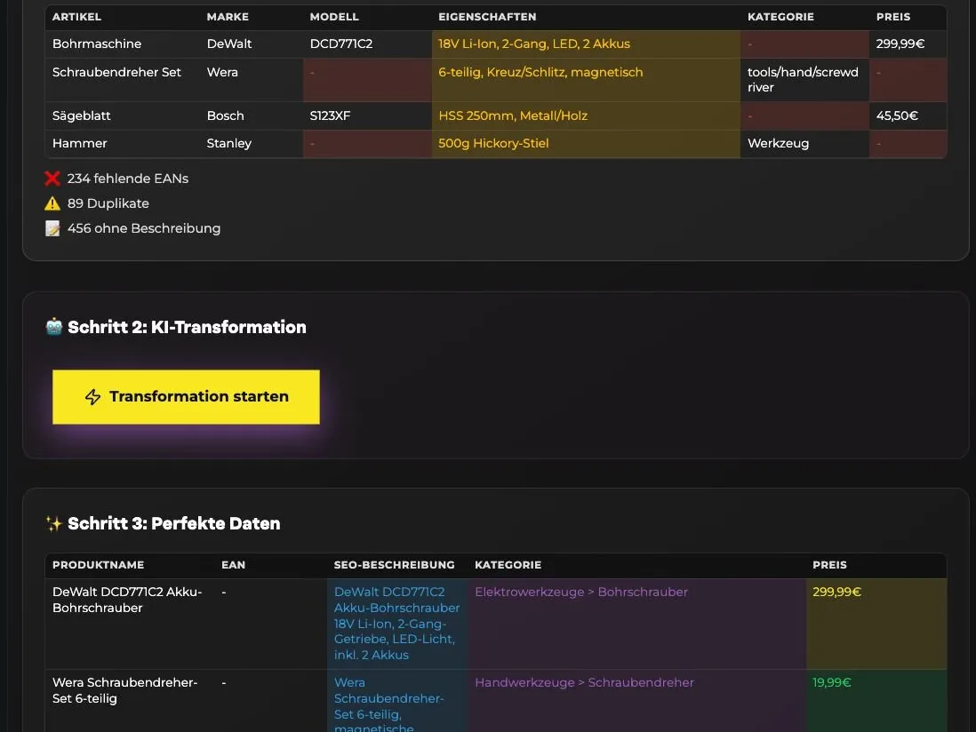The height and width of the screenshot is (732, 976).
Task: Click the red X icon beside fehlende EANs
Action: [x=52, y=179]
